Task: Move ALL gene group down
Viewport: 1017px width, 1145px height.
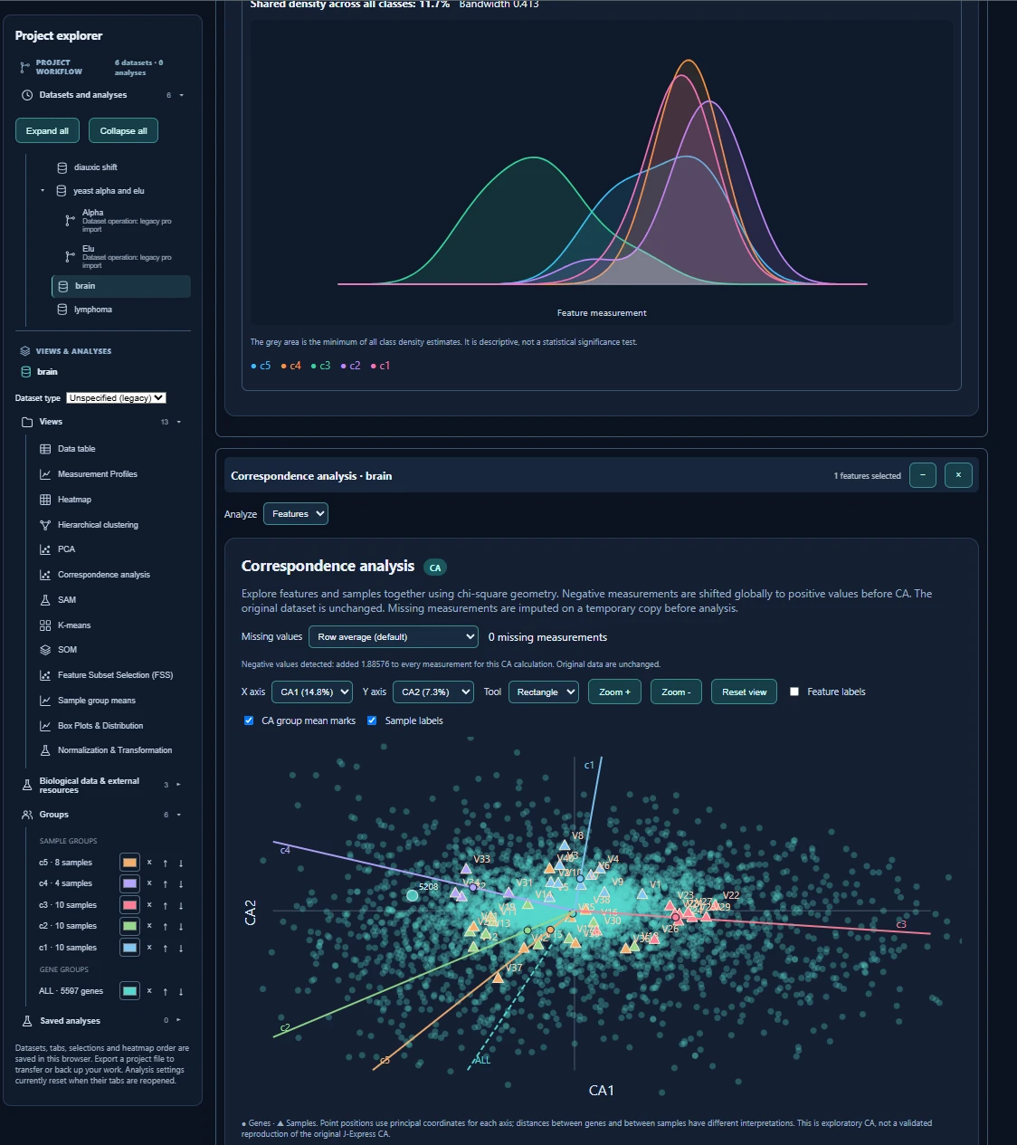Action: pos(181,991)
